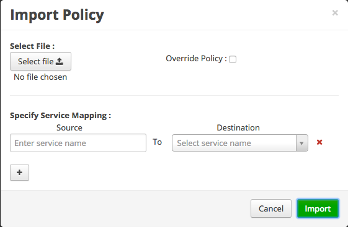This screenshot has height=227, width=348.
Task: Click the Select file button text label
Action: 36,61
